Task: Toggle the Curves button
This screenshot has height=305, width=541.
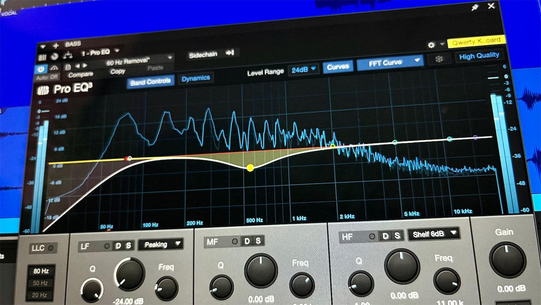Action: pyautogui.click(x=338, y=67)
